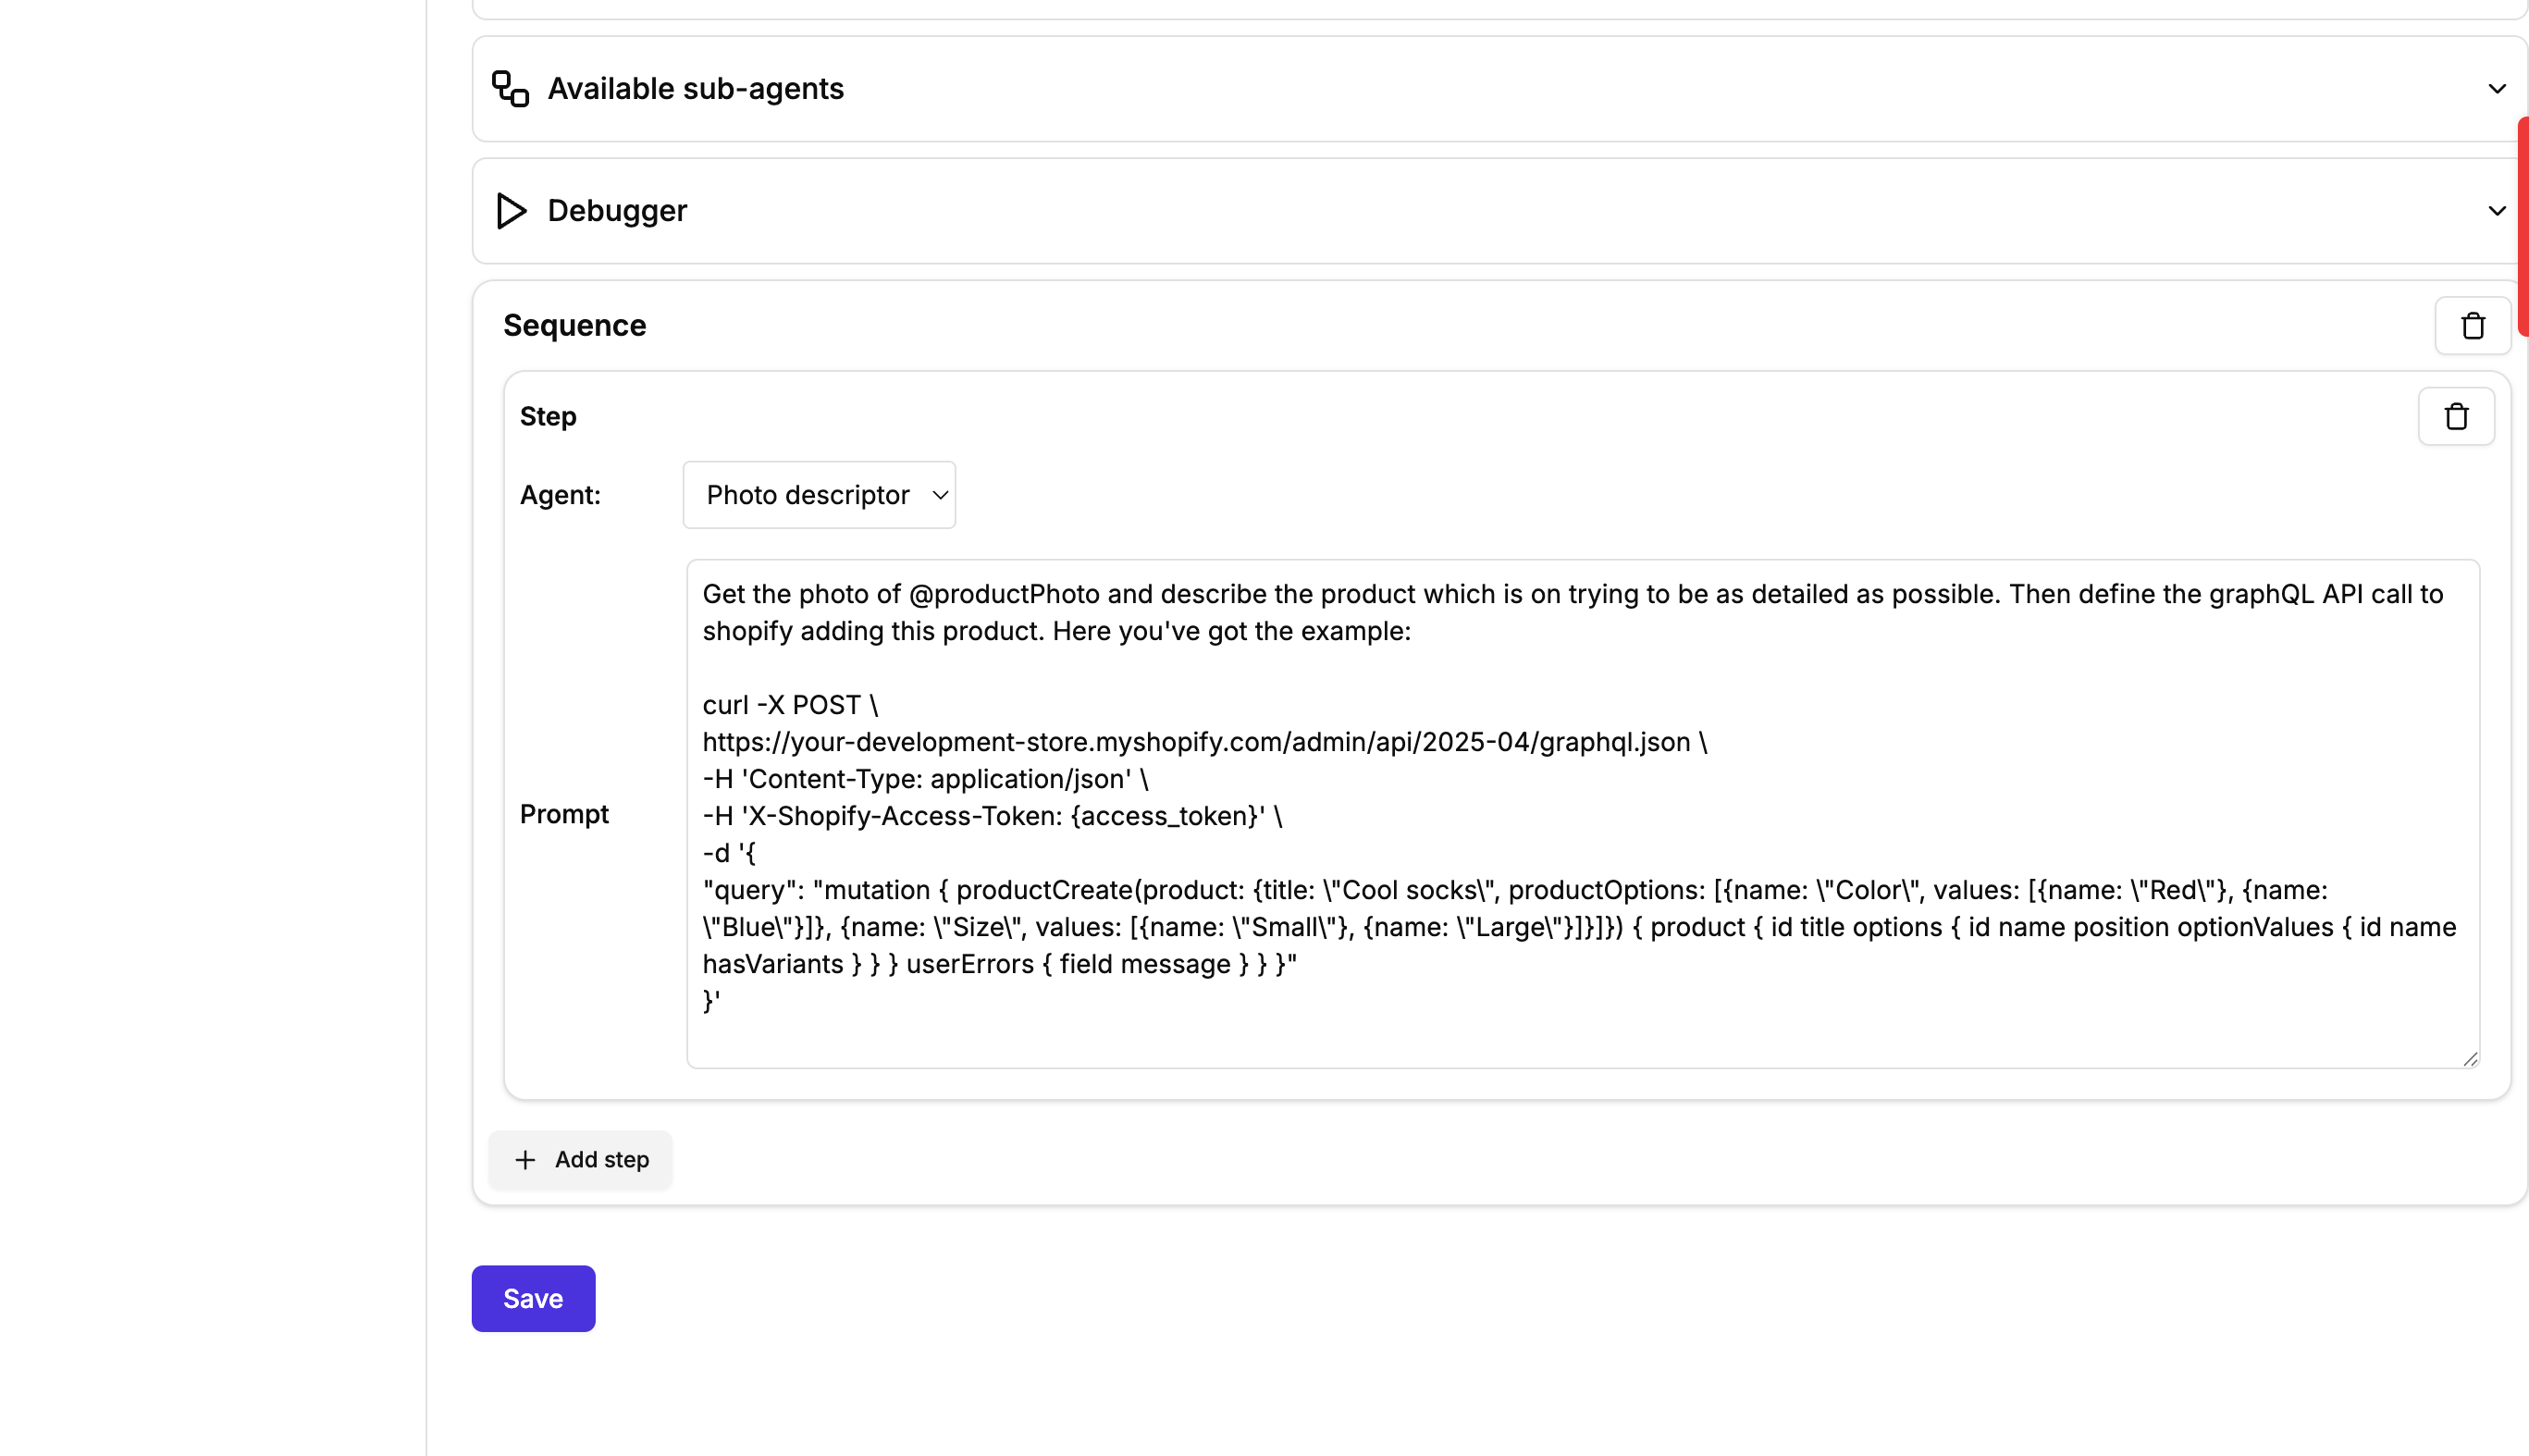Screen dimensions: 2529x1456
Task: Delete the Sequence with its trash icon
Action: 2472,326
